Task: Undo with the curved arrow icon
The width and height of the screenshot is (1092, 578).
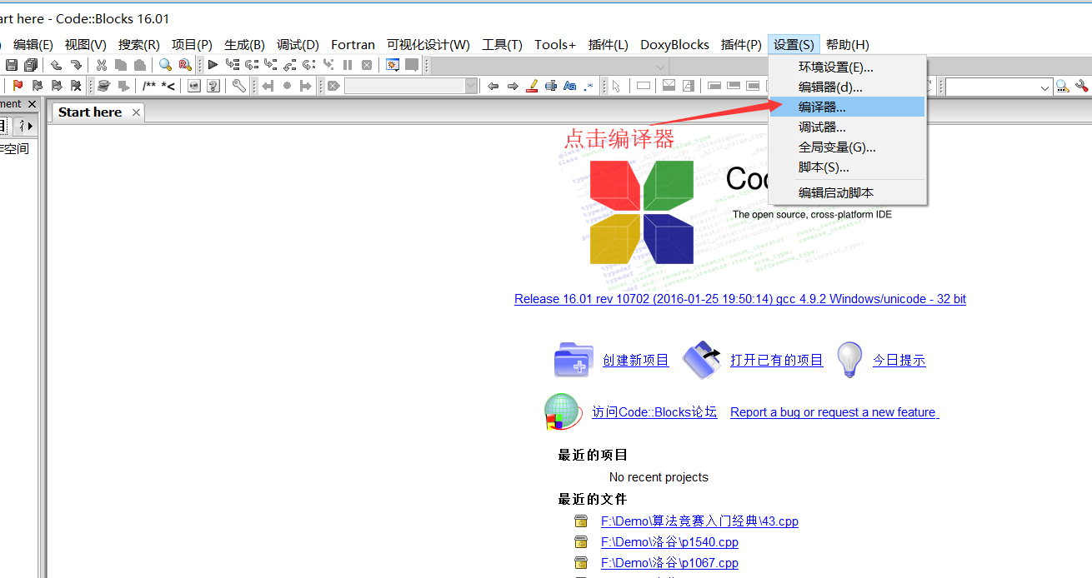Action: click(x=56, y=64)
